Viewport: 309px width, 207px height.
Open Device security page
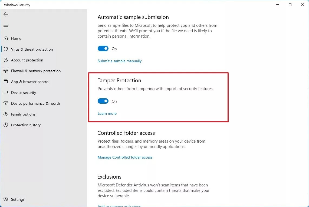(43, 93)
